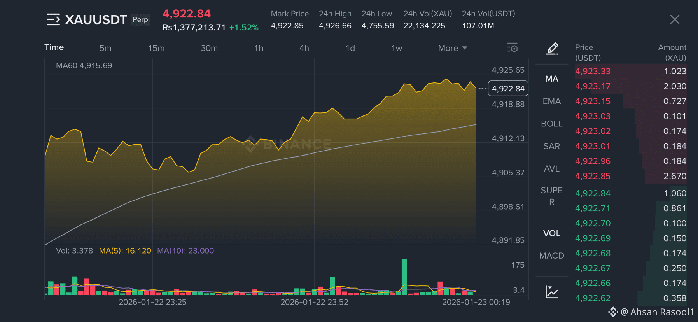Toggle the MA indicator
Viewport: 698px width, 322px height.
click(x=551, y=79)
